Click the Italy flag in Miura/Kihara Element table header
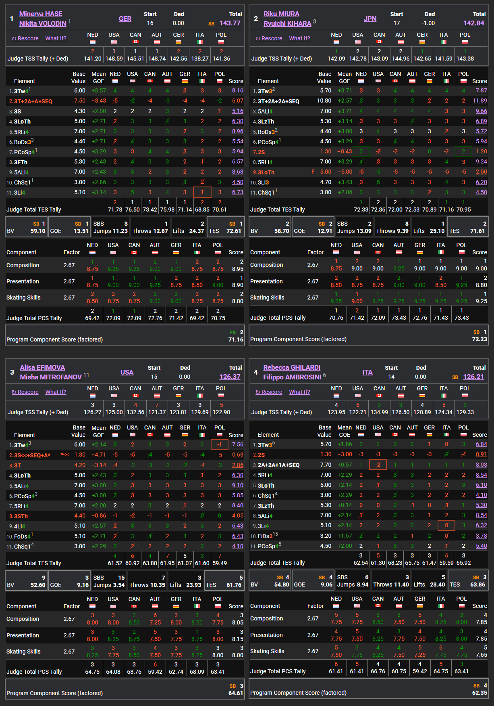The height and width of the screenshot is (706, 494). click(x=446, y=81)
